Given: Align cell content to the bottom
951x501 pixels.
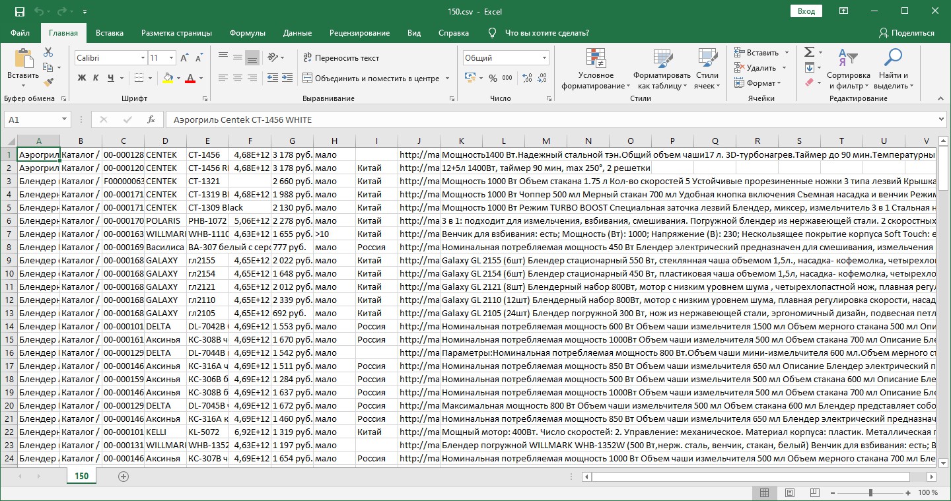Looking at the screenshot, I should [x=252, y=58].
